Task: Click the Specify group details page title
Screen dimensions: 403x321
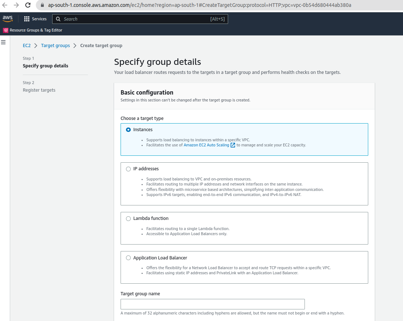Action: 158,62
